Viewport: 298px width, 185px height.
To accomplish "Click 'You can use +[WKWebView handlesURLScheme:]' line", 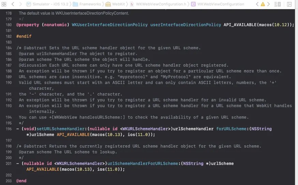I will pos(134,117).
